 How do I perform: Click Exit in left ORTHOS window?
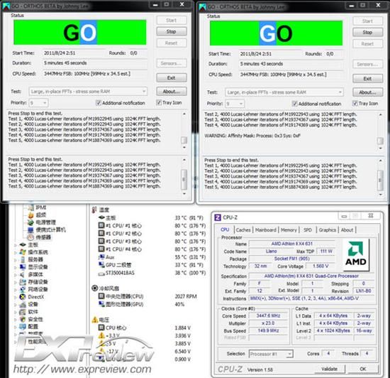tap(172, 77)
